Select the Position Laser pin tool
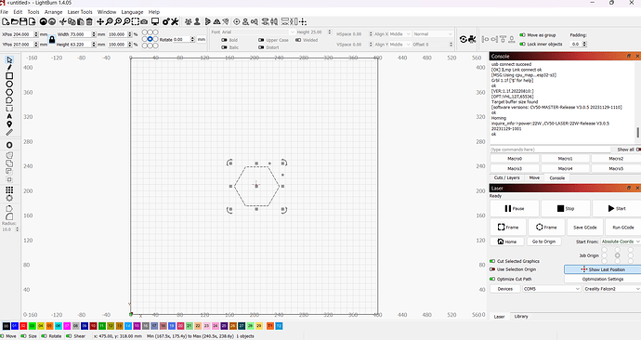The width and height of the screenshot is (641, 340). tap(9, 124)
